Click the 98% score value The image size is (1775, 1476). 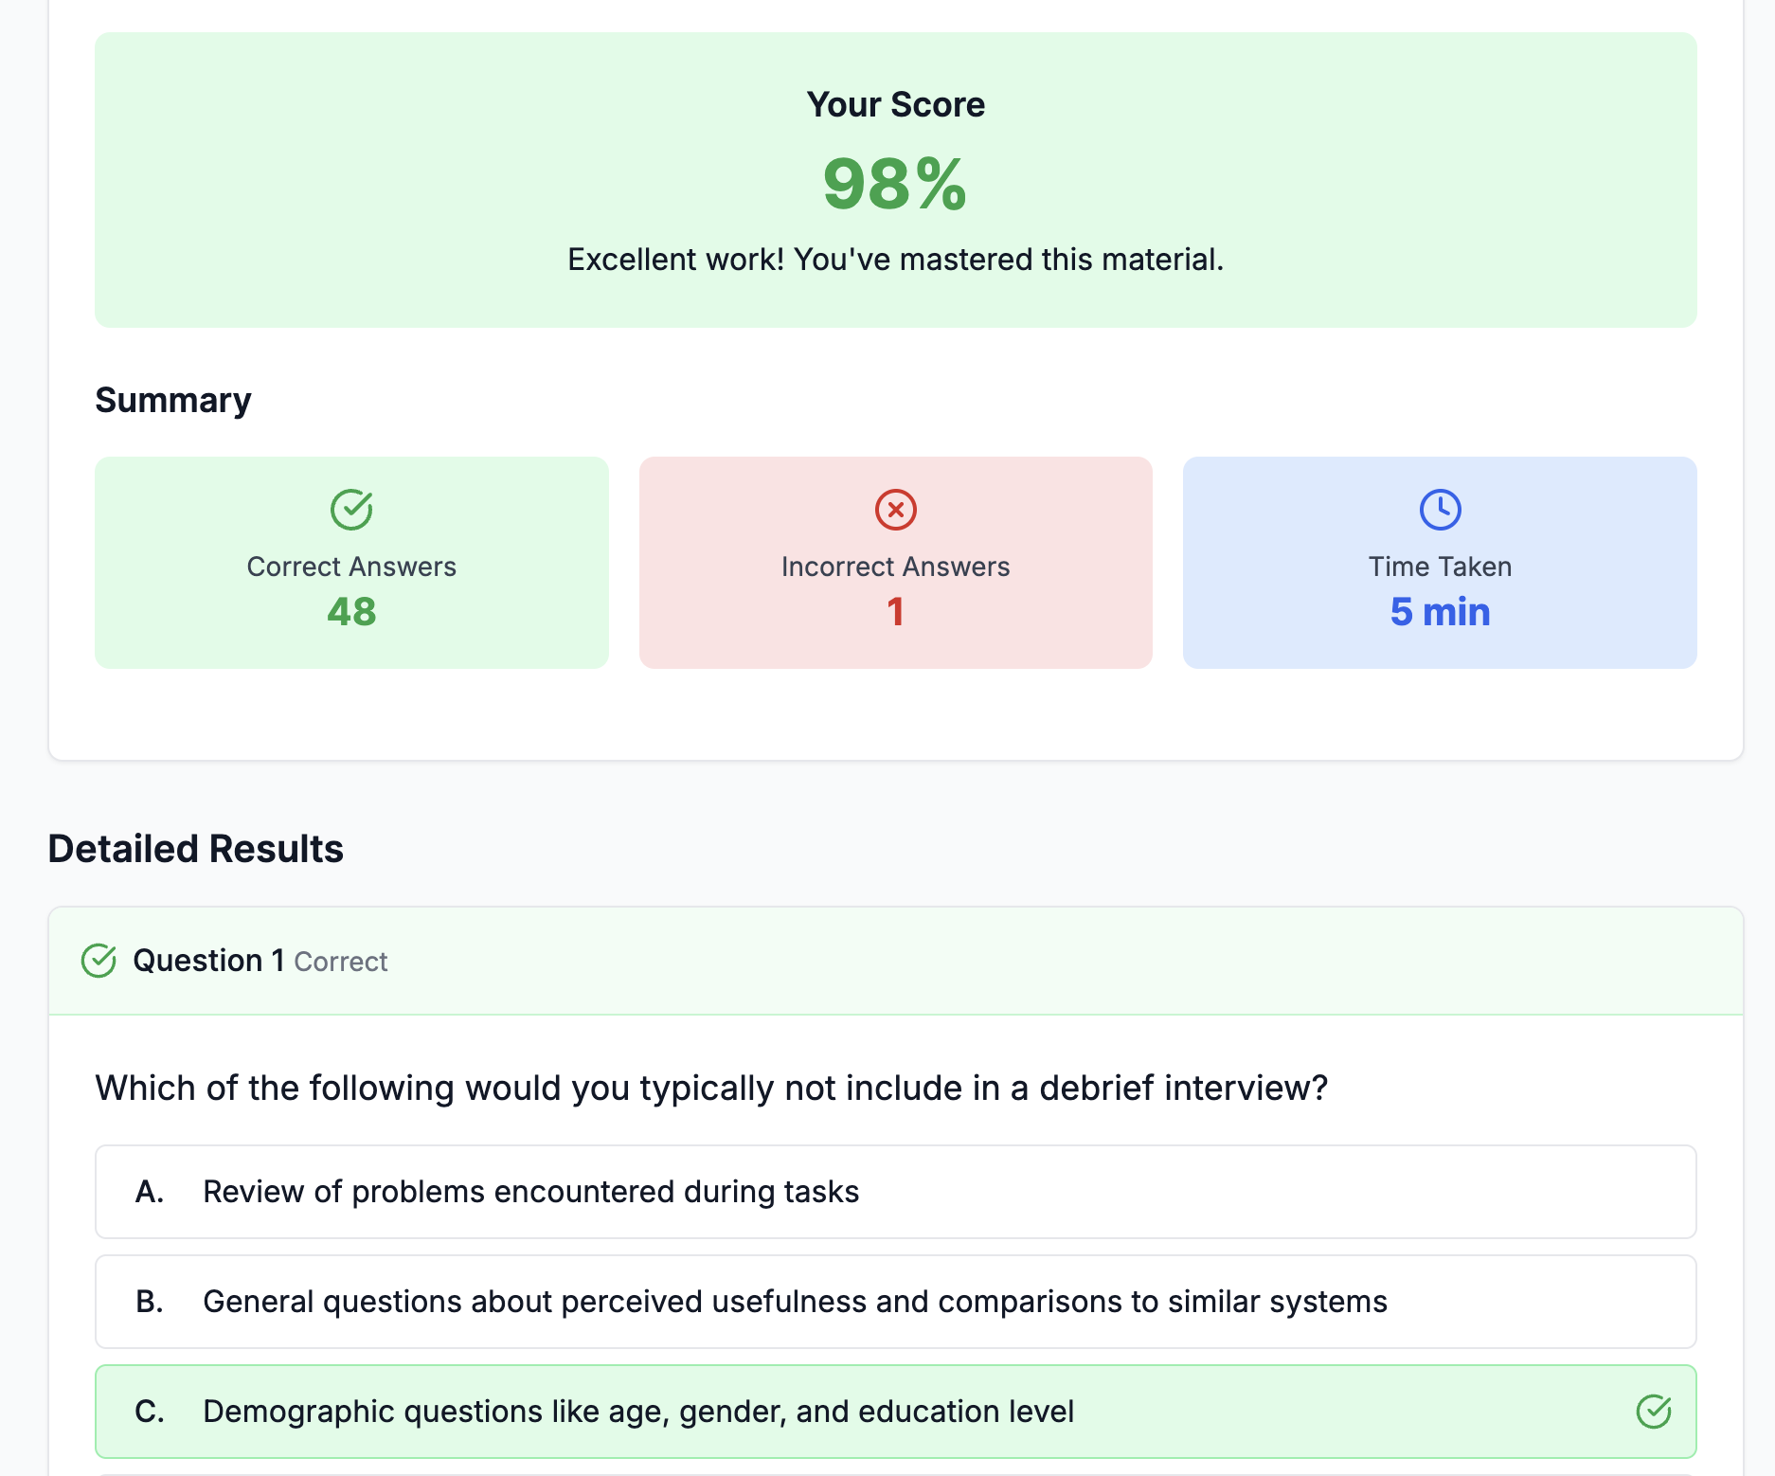point(895,184)
